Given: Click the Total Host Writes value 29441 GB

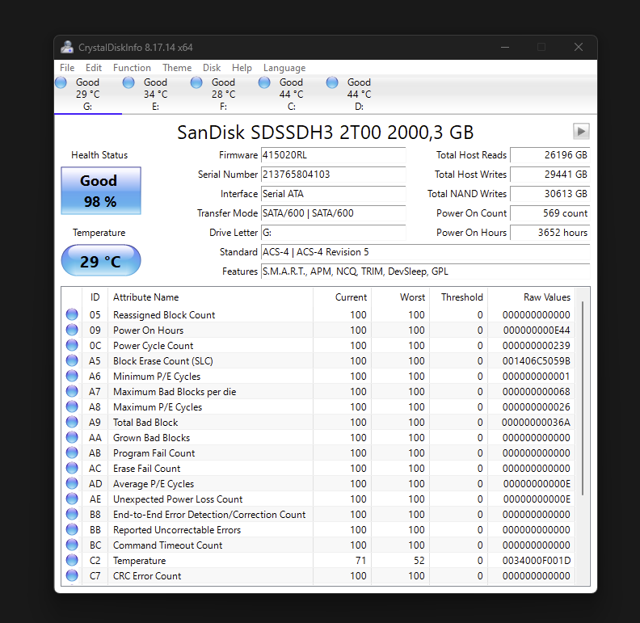Looking at the screenshot, I should pyautogui.click(x=549, y=175).
